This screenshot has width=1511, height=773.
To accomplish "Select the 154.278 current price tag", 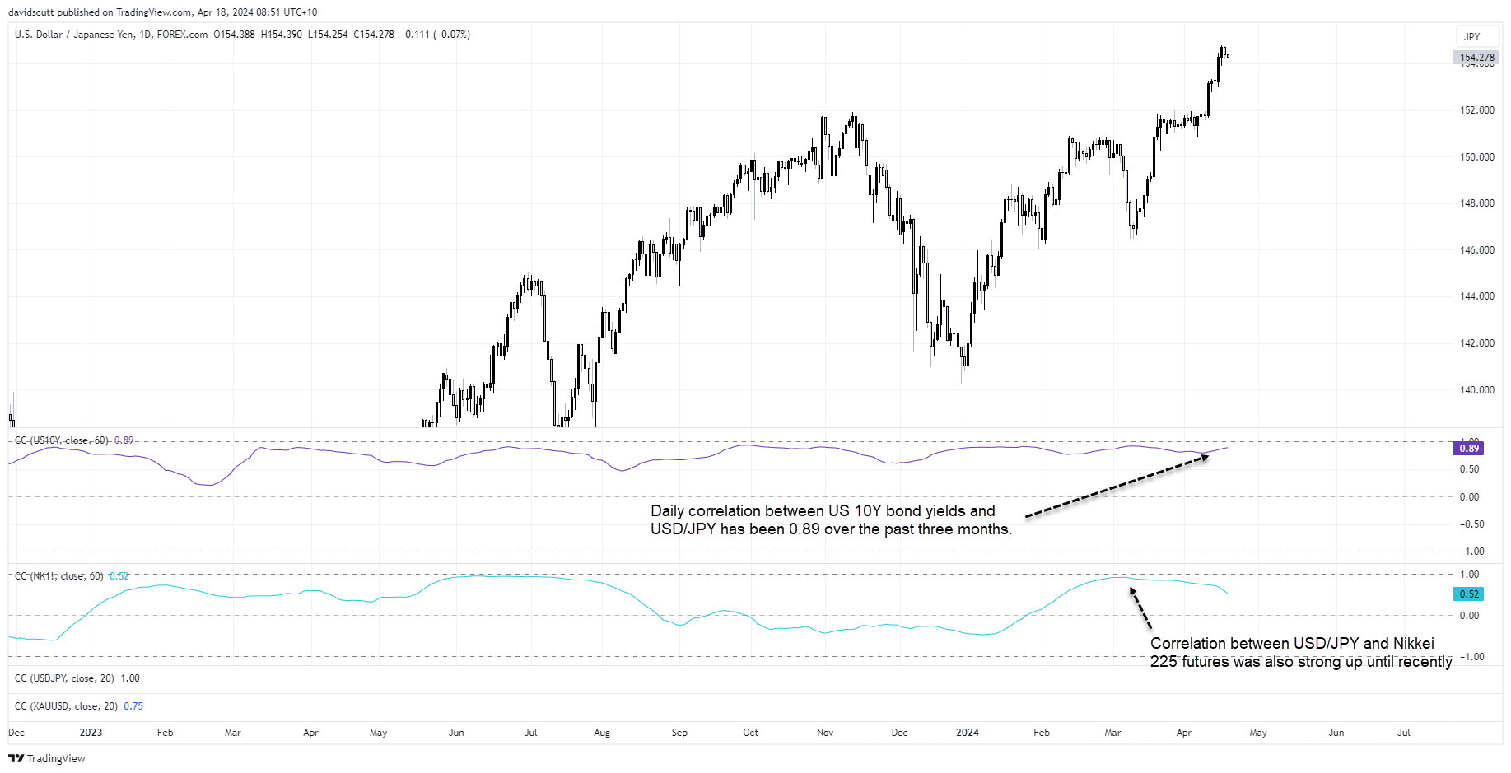I will [1476, 58].
